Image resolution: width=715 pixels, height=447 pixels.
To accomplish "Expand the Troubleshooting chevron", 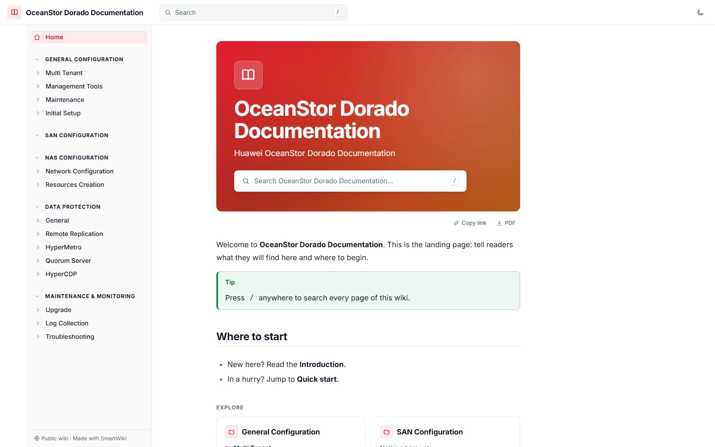I will [38, 337].
